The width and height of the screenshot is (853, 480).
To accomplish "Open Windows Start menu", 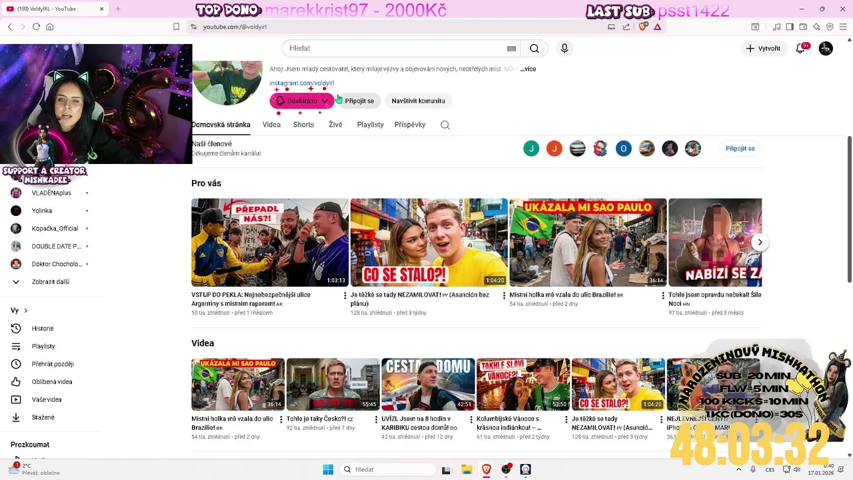I will [x=328, y=469].
